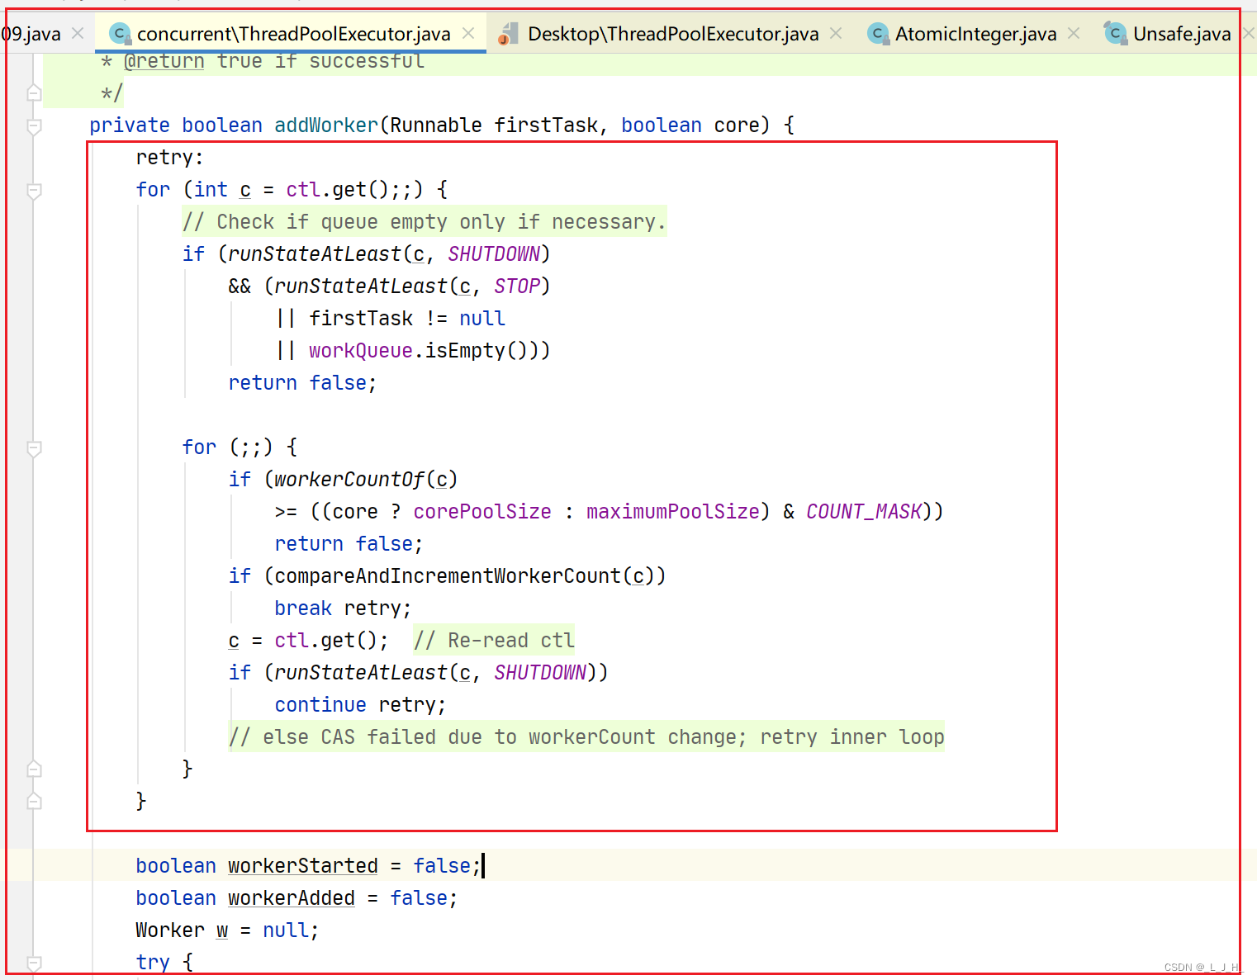Click the addWorker method name
Screen dimensions: 1257x980
pos(326,125)
